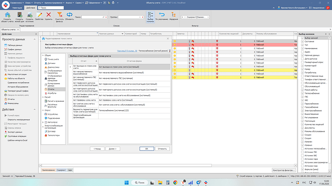Click the red Удалить (delete) icon
Screen dimensions: 332x186
click(49, 16)
